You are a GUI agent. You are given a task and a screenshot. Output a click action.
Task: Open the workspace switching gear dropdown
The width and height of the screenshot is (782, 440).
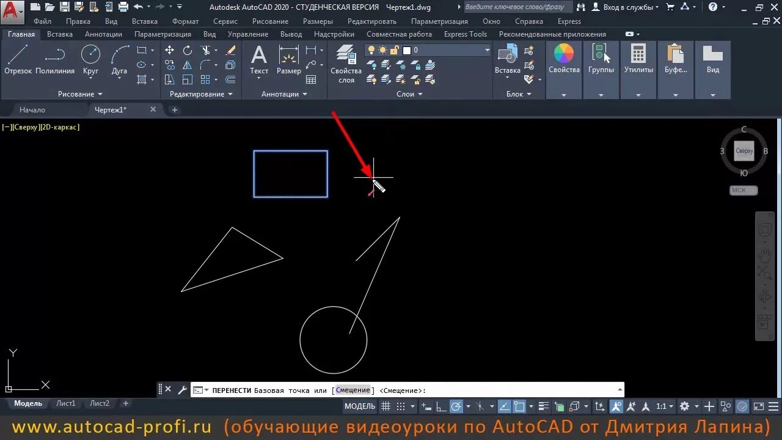point(689,406)
